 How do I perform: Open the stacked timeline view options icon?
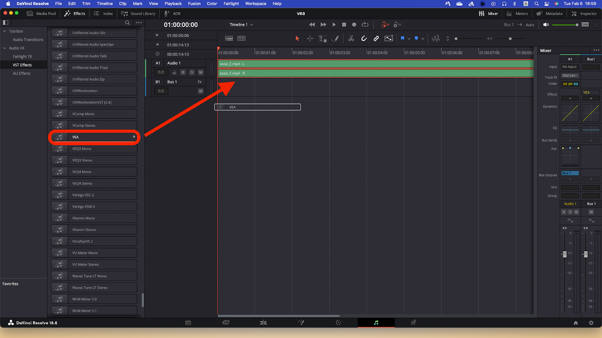[229, 38]
